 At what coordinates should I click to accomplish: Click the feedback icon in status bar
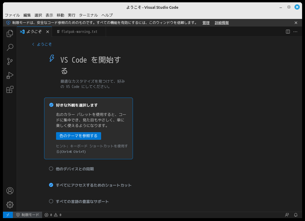[x=287, y=215]
